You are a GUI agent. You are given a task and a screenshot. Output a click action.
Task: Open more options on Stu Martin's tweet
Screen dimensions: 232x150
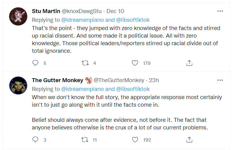point(220,11)
